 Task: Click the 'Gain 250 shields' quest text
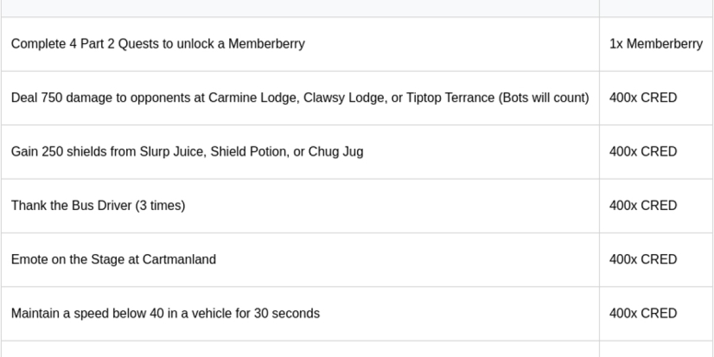coord(187,152)
